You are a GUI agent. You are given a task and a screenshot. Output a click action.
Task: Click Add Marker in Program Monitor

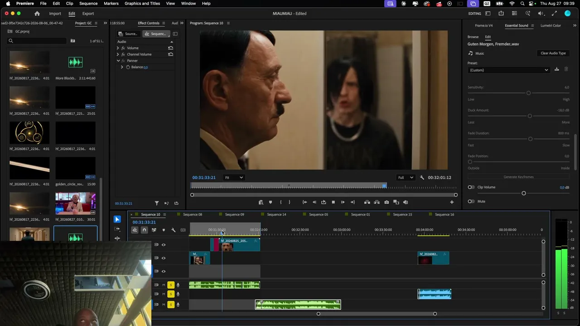271,202
